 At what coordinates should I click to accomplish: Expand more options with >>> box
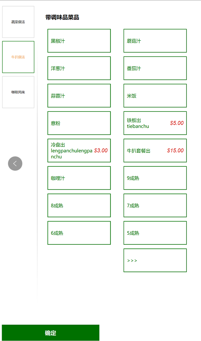pyautogui.click(x=155, y=260)
